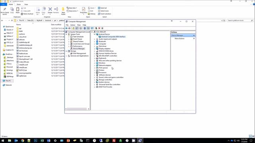The height and width of the screenshot is (143, 255).
Task: Expand Task Scheduler node
Action: [x=69, y=37]
